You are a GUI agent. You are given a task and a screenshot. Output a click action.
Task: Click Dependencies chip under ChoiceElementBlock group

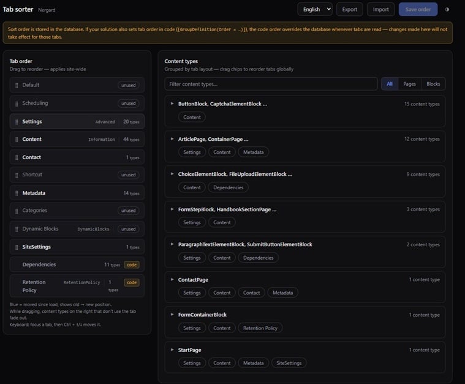click(228, 187)
